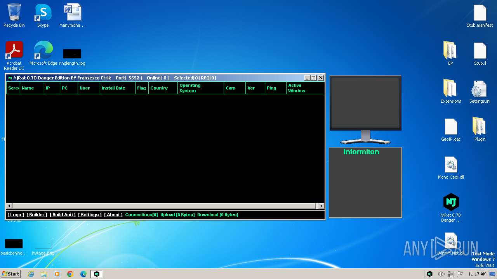Click the User column header
The height and width of the screenshot is (279, 497).
coord(89,88)
